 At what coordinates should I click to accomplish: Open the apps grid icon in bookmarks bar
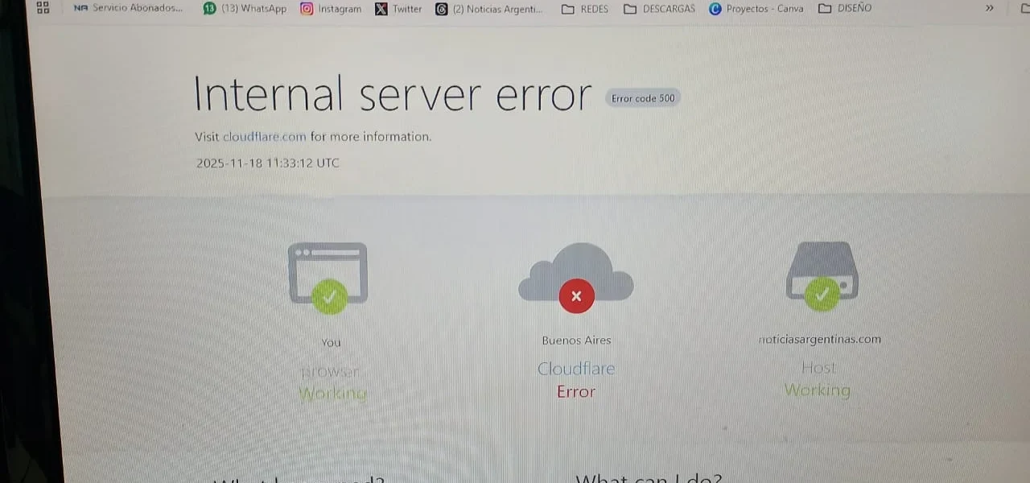43,8
